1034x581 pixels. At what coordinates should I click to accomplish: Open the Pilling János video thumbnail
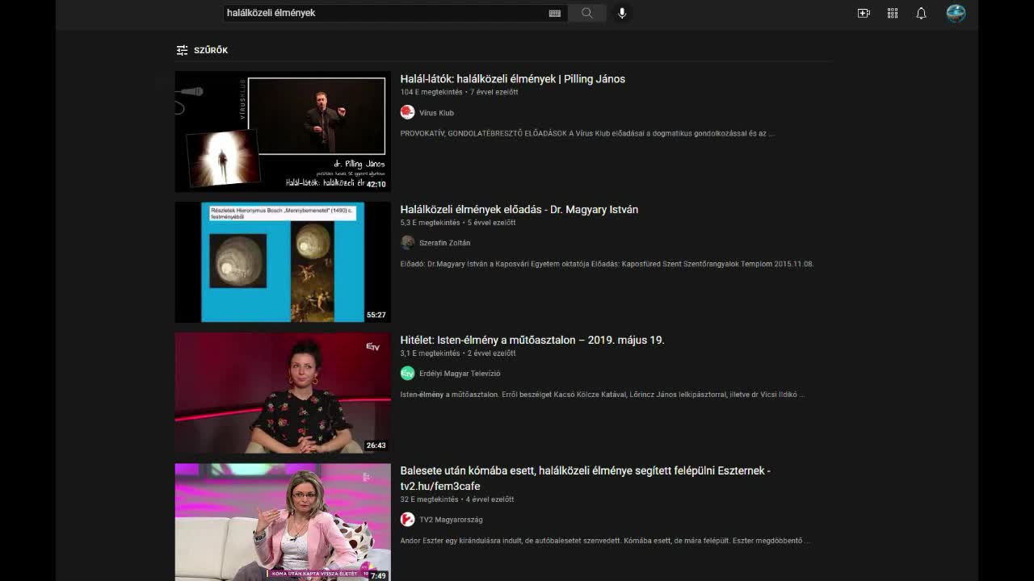tap(283, 132)
